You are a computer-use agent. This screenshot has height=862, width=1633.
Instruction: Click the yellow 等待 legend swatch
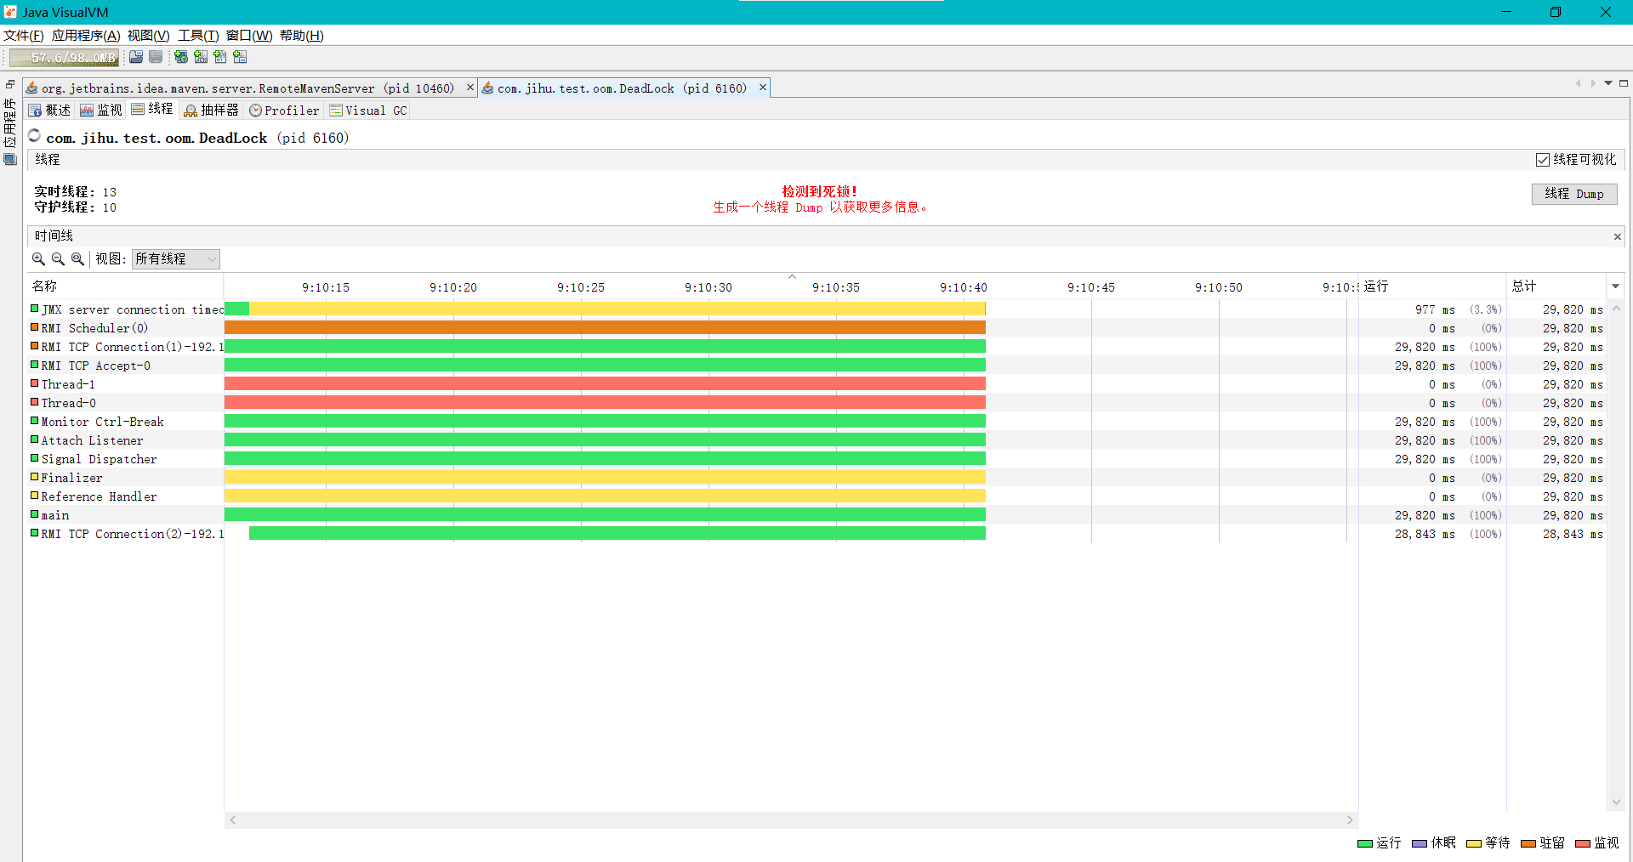pos(1474,843)
